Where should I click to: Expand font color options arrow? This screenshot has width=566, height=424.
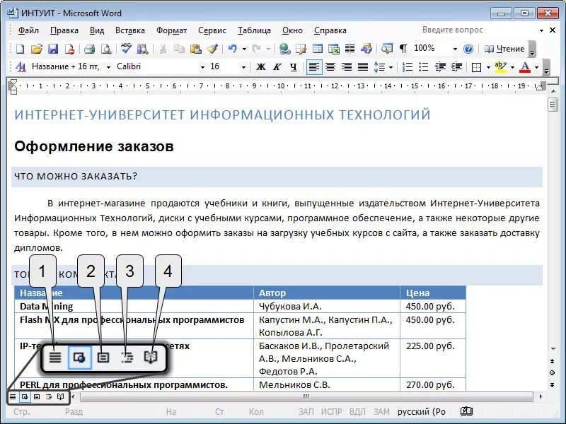[536, 67]
